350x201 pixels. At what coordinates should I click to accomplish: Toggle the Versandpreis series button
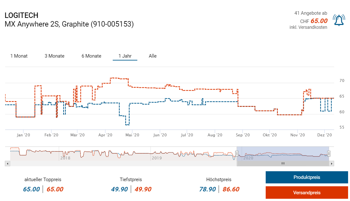pyautogui.click(x=307, y=193)
